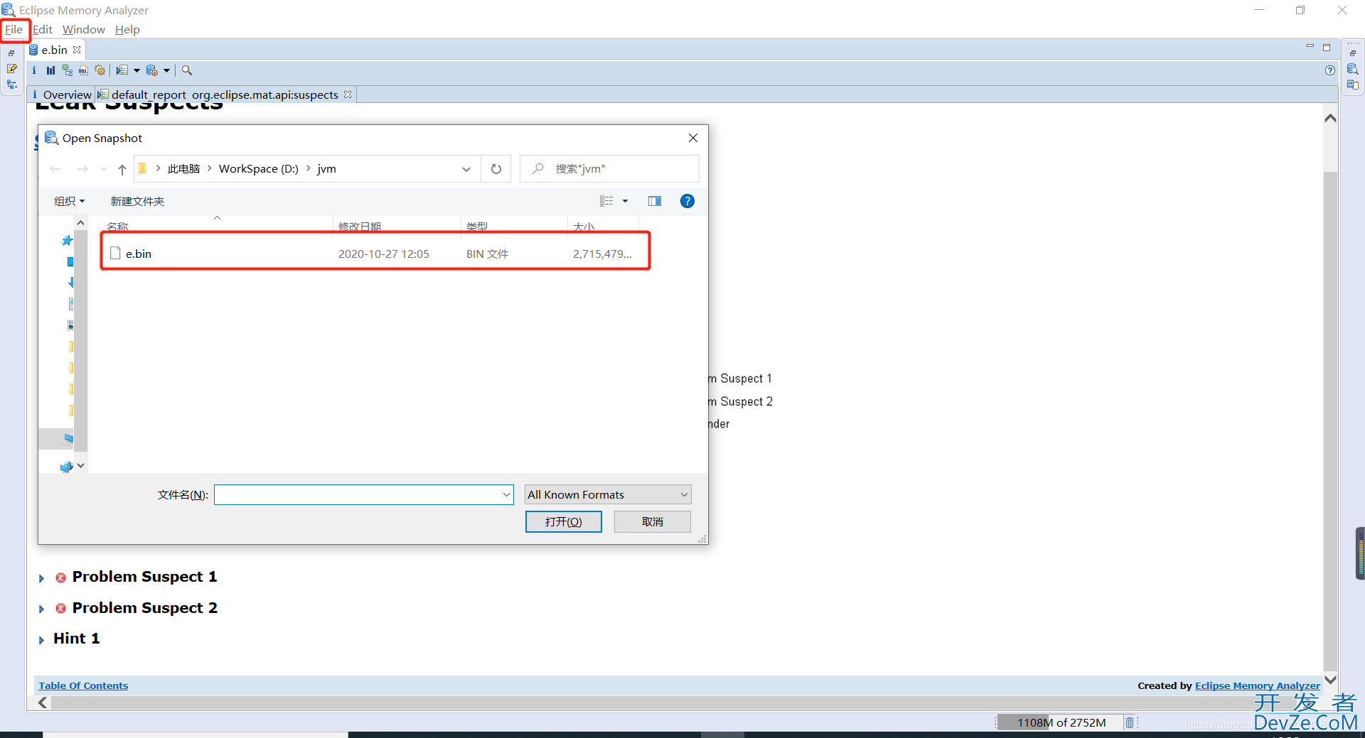Click the forward arrow in the Open Snapshot dialog
This screenshot has width=1365, height=738.
(82, 169)
